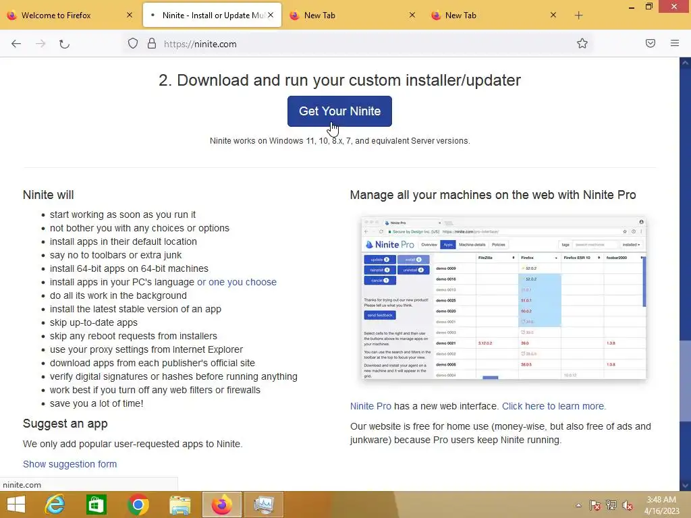Open a new tab with plus button
This screenshot has height=518, width=691.
click(x=578, y=16)
